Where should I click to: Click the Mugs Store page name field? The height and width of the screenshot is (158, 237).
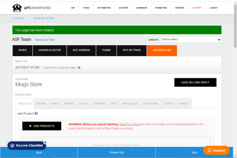pos(29,84)
